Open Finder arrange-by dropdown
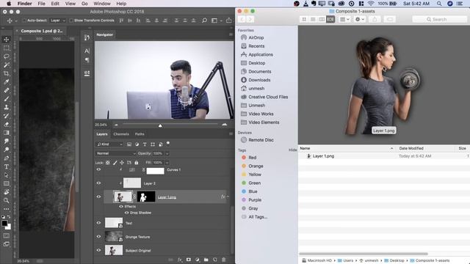The image size is (470, 264). tap(344, 19)
